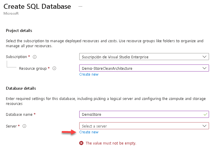Click the red arrow pointing to Create new
The width and height of the screenshot is (214, 148).
tap(69, 133)
